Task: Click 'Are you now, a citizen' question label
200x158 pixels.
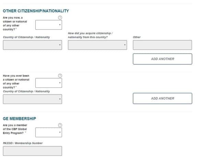Action: 15,23
